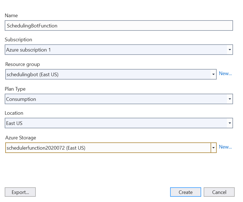The height and width of the screenshot is (202, 243).
Task: Open the Subscription dropdown showing Azure subscription 1
Action: pyautogui.click(x=119, y=50)
